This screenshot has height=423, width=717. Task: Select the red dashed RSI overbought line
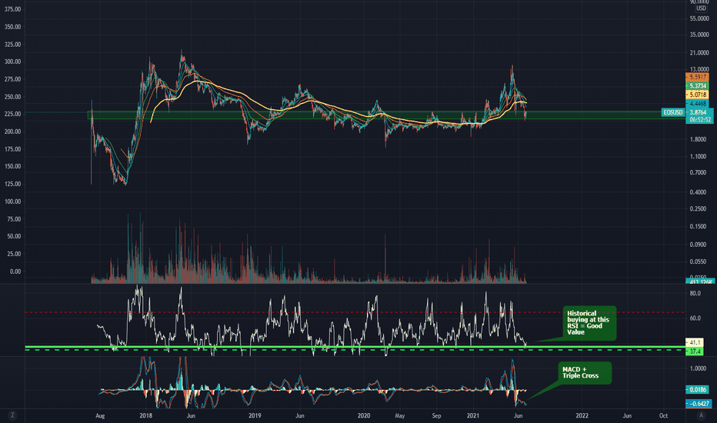(355, 312)
